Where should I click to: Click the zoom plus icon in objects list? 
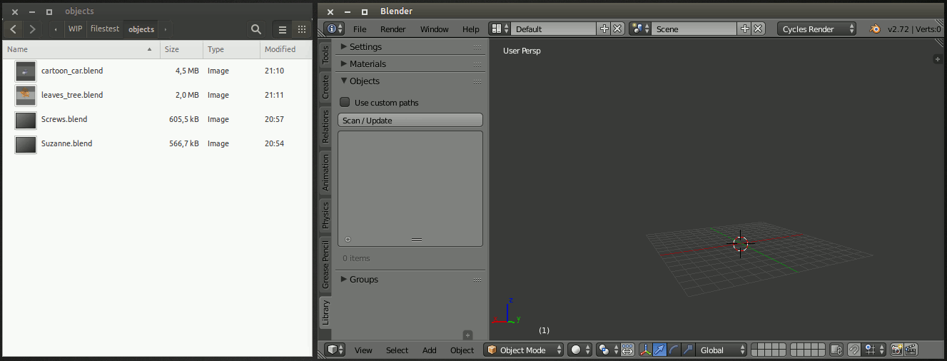tap(348, 240)
